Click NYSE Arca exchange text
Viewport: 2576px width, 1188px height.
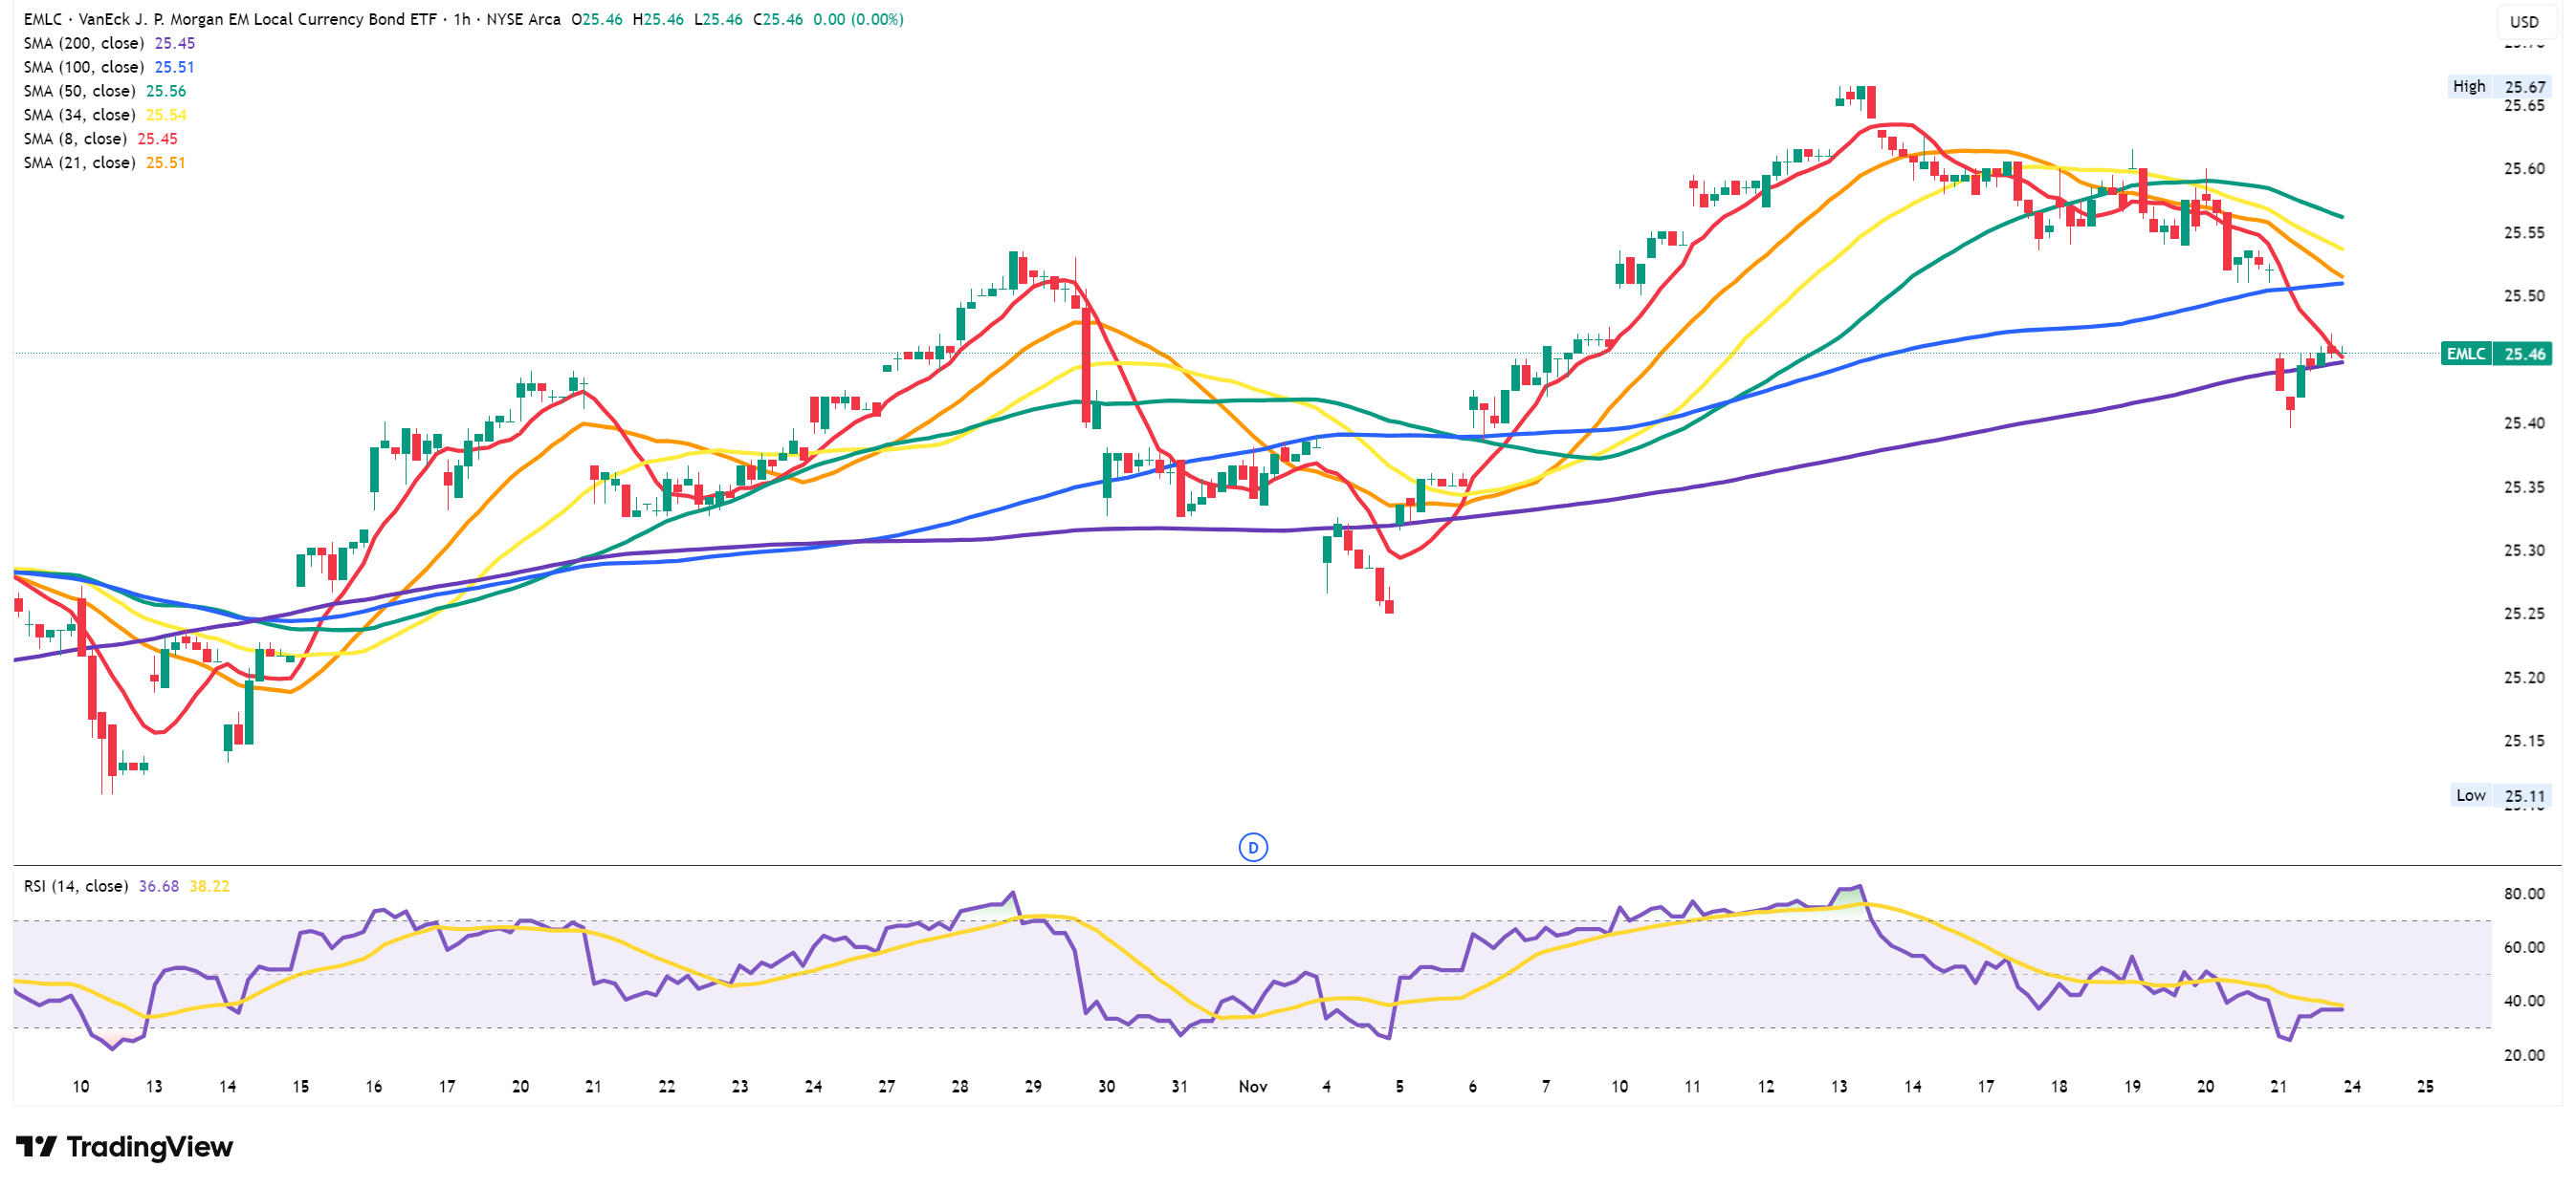tap(523, 19)
